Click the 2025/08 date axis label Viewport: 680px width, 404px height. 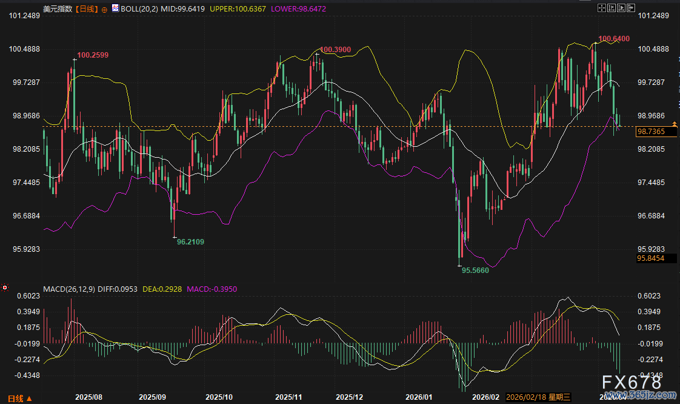coord(89,397)
